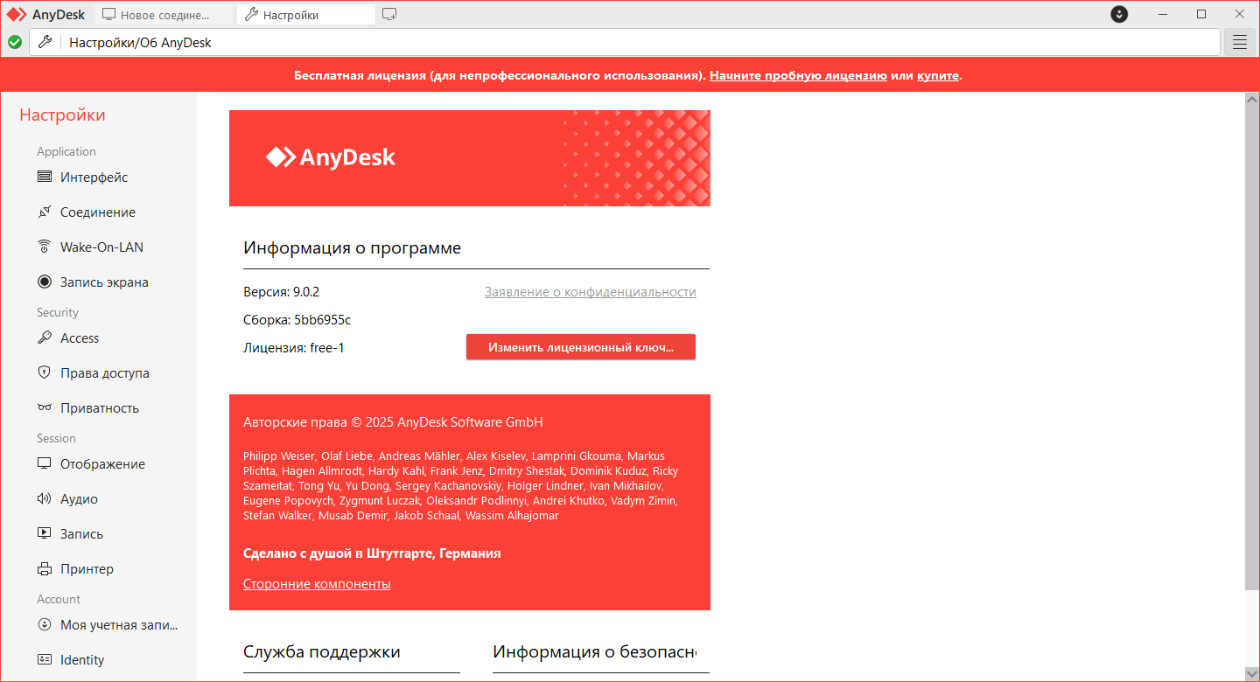1260x682 pixels.
Task: Open Соединение settings section
Action: [x=98, y=212]
